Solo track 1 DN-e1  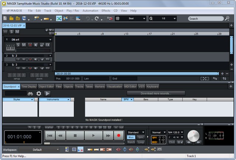[x=18, y=45]
